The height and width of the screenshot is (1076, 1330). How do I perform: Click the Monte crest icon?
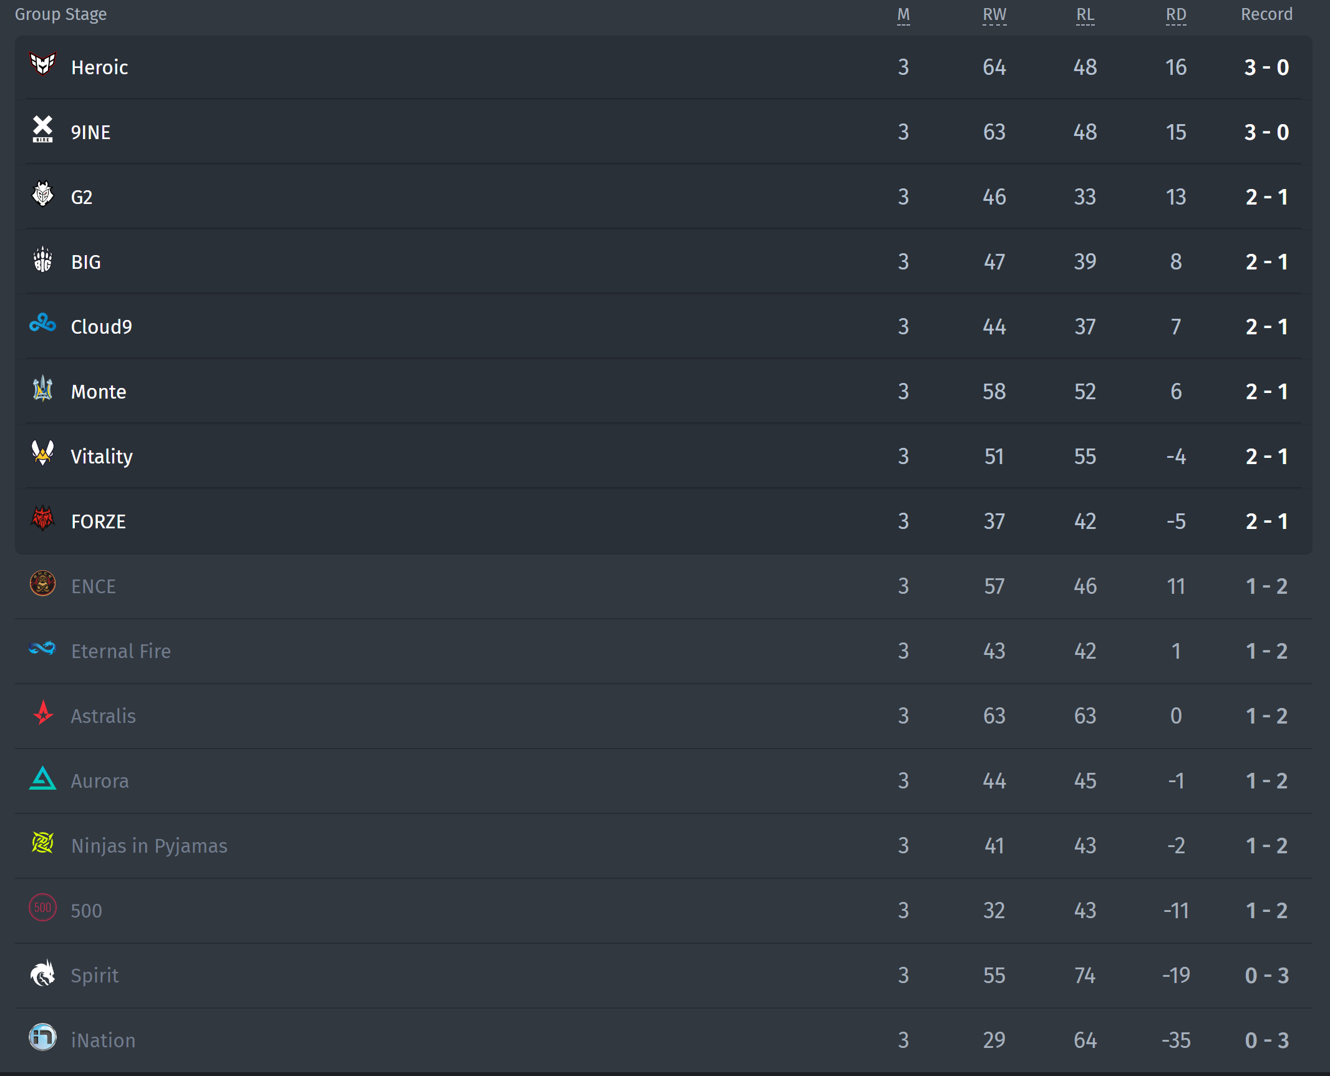click(x=43, y=389)
